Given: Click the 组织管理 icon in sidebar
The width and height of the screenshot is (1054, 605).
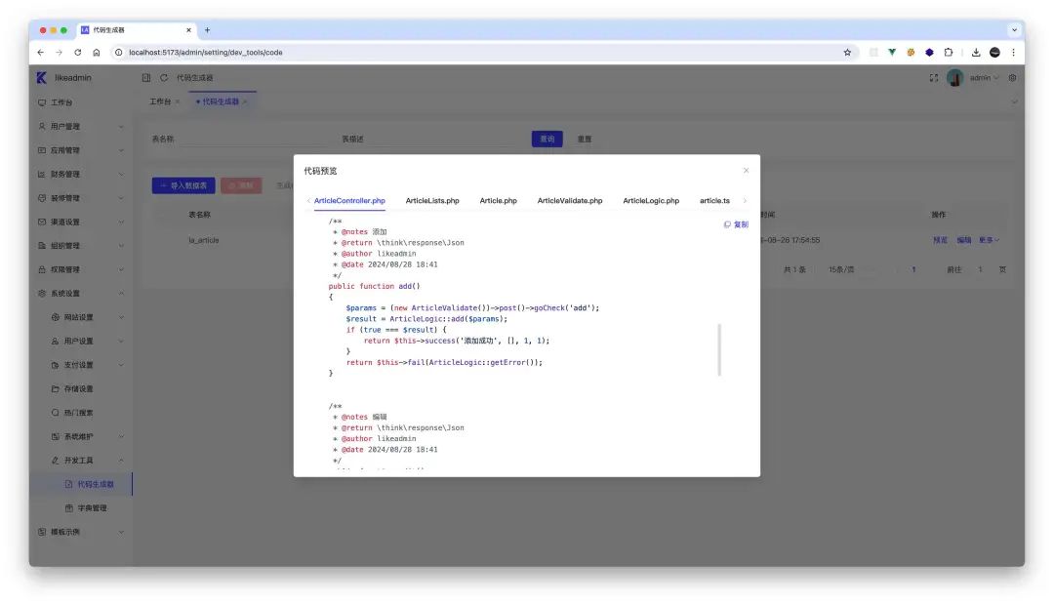Looking at the screenshot, I should pos(42,246).
